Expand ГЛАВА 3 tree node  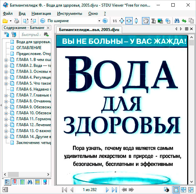6,72
